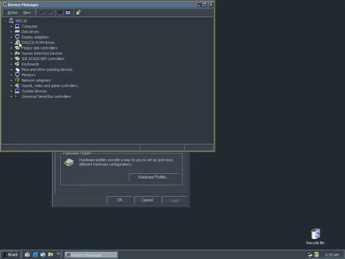The width and height of the screenshot is (345, 259).
Task: Select the IDE ATA/ATAPI controllers icon
Action: point(18,59)
